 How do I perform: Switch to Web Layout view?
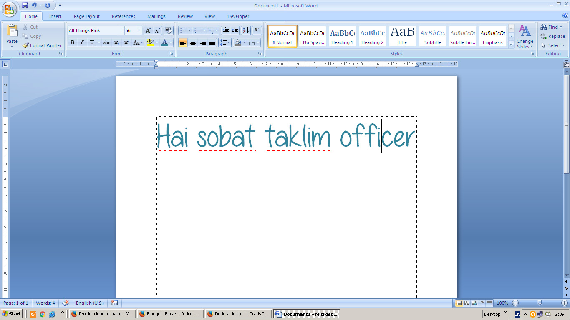pyautogui.click(x=474, y=303)
